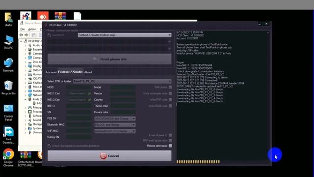Click the Battery SN input field
Viewport: 314px width, 177px height.
pyautogui.click(x=79, y=137)
